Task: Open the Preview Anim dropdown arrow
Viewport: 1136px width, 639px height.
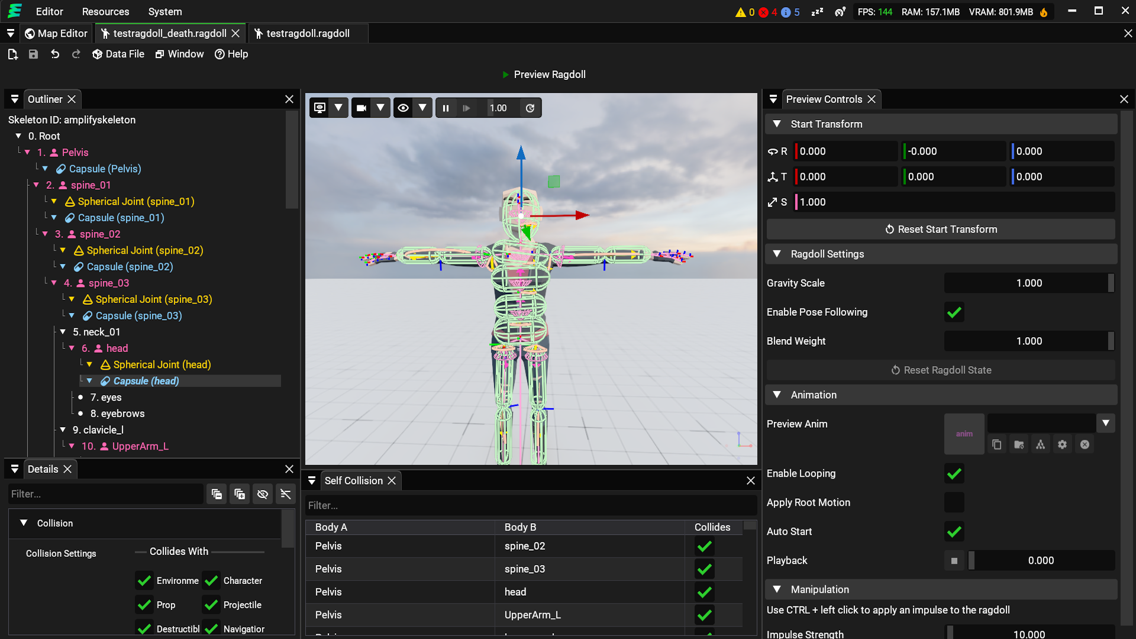Action: pos(1105,423)
